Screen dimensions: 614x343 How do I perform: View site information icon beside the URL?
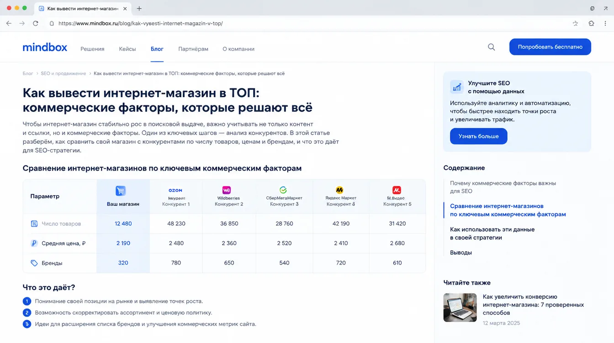[52, 23]
